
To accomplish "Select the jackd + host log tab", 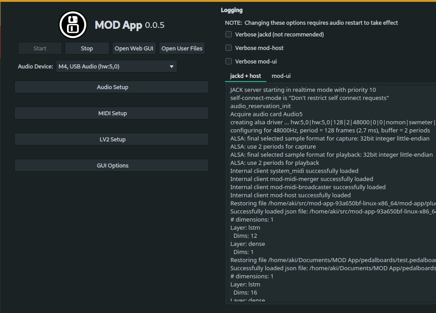I will click(x=245, y=76).
